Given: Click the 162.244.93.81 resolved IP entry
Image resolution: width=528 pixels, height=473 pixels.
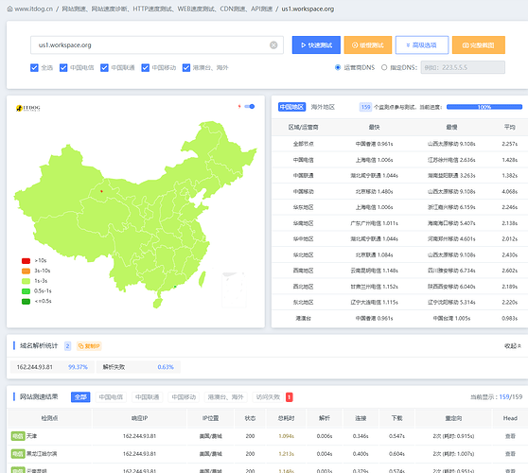Looking at the screenshot, I should (35, 367).
